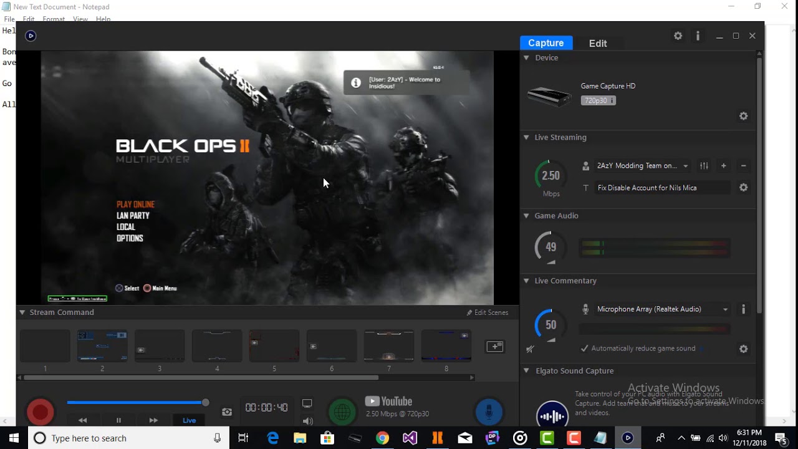Select Stream Command scene 8
Image resolution: width=798 pixels, height=449 pixels.
(x=446, y=346)
